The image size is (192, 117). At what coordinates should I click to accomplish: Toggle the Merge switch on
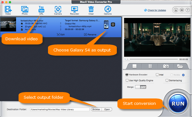tap(140, 87)
